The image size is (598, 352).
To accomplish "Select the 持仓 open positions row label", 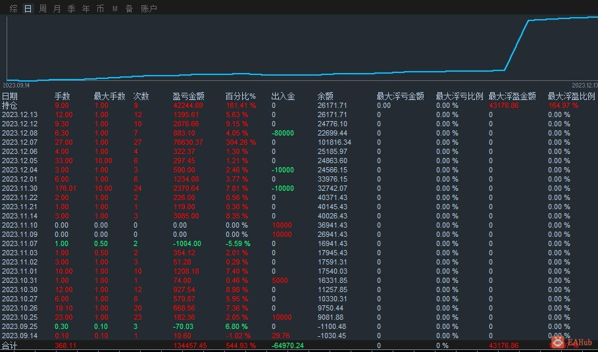I will (9, 105).
